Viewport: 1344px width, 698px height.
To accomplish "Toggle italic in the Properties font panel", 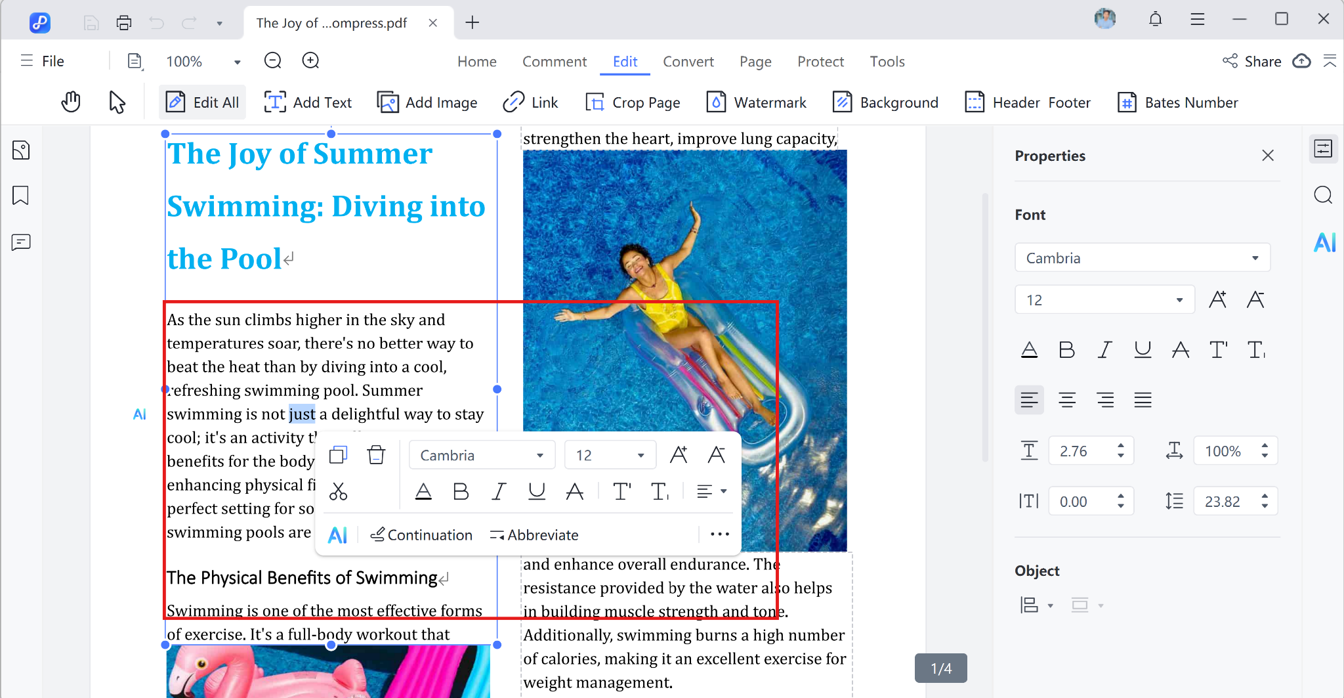I will (1104, 349).
